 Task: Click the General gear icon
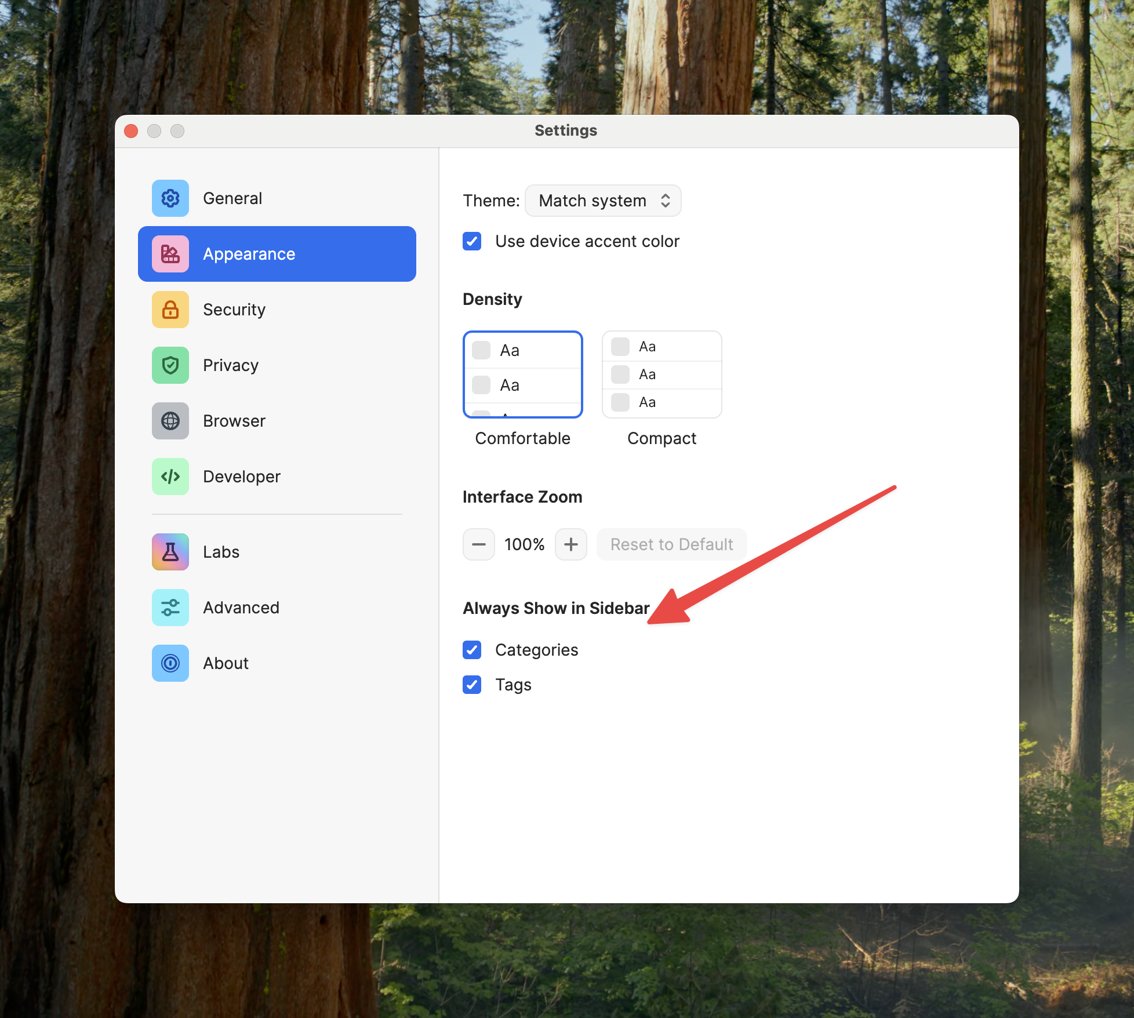click(x=170, y=198)
